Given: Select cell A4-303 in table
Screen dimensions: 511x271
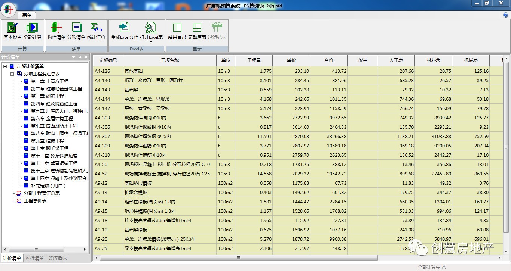Looking at the screenshot, I should (x=108, y=118).
